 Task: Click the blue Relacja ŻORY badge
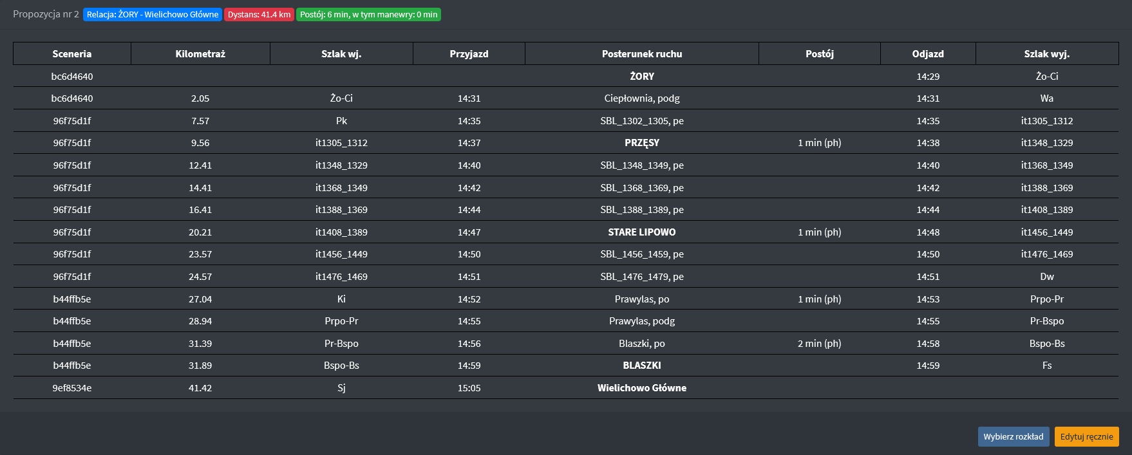pos(153,14)
